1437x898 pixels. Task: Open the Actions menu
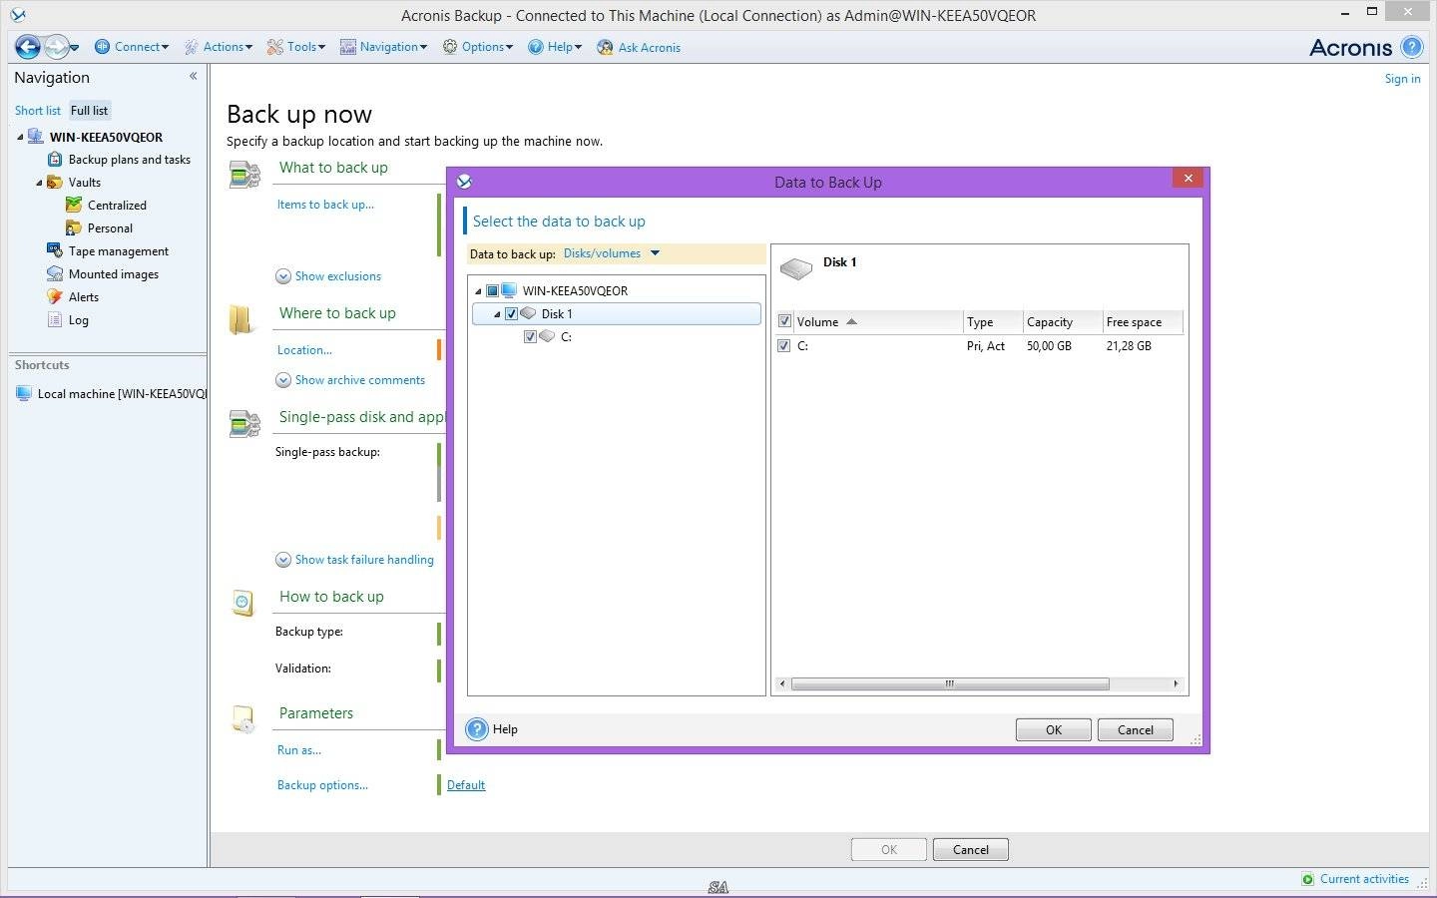(219, 47)
